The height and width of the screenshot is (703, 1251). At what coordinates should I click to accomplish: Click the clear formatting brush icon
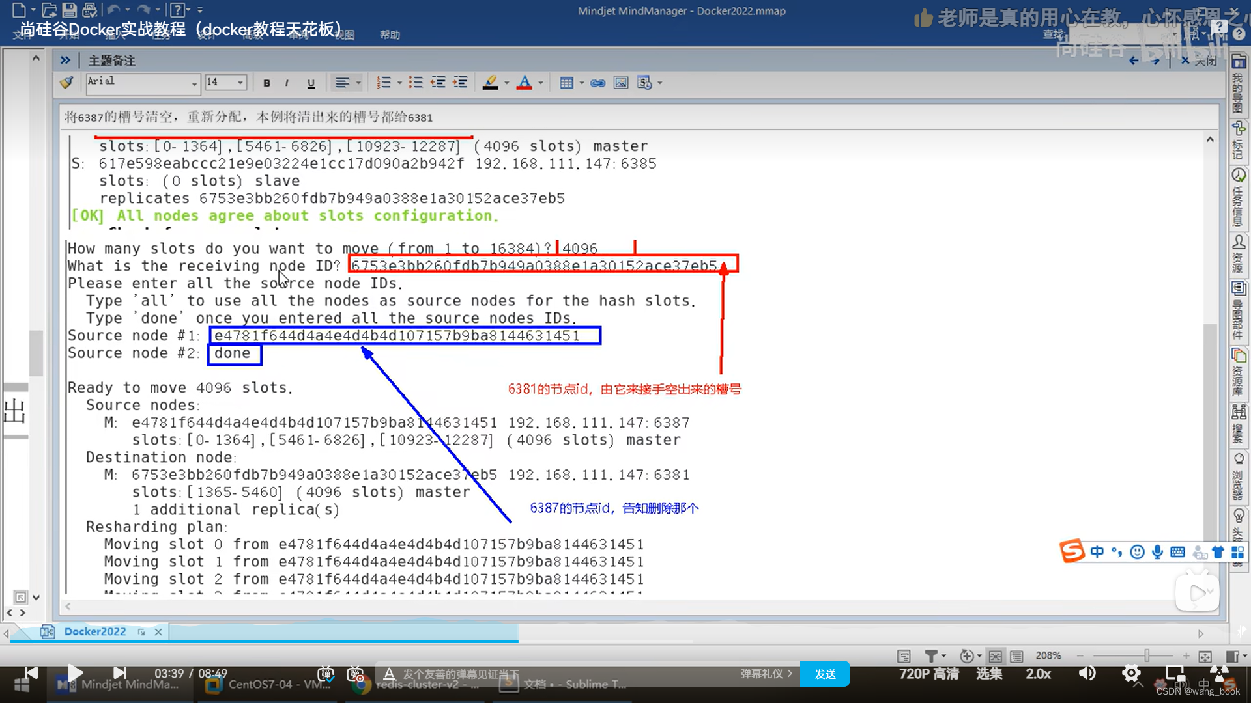pos(66,83)
